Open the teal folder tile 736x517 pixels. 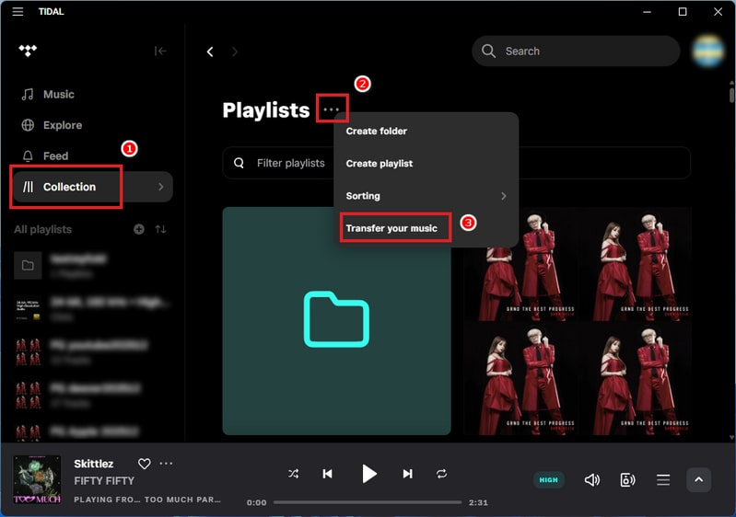pos(336,321)
